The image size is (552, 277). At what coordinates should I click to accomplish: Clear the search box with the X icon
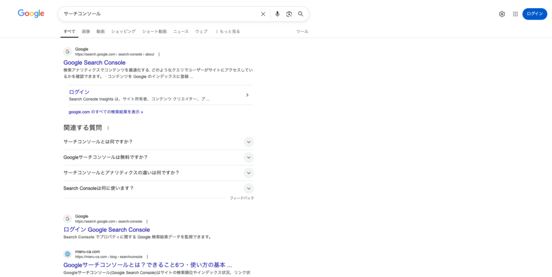[263, 14]
